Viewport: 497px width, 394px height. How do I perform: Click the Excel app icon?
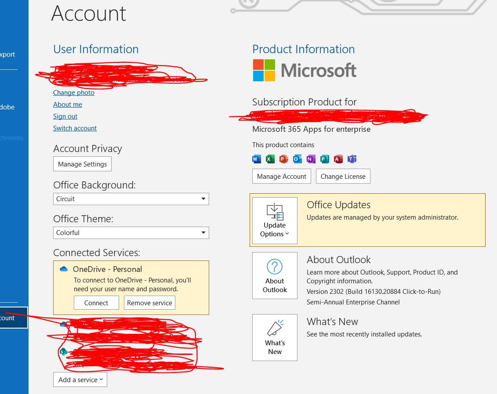coord(270,159)
